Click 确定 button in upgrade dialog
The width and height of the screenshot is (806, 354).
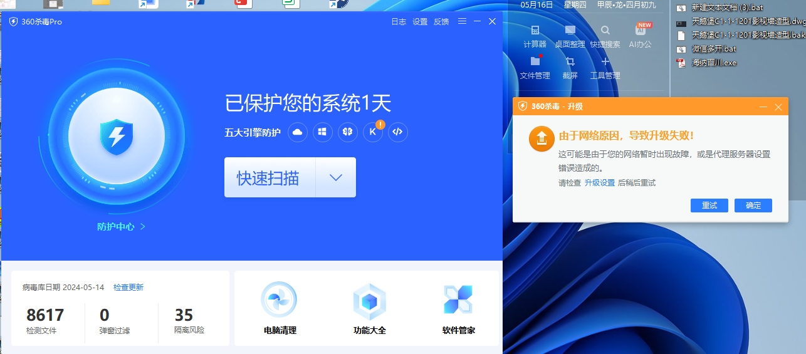click(753, 206)
